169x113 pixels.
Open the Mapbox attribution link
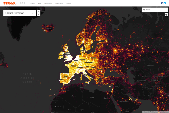click(x=155, y=112)
